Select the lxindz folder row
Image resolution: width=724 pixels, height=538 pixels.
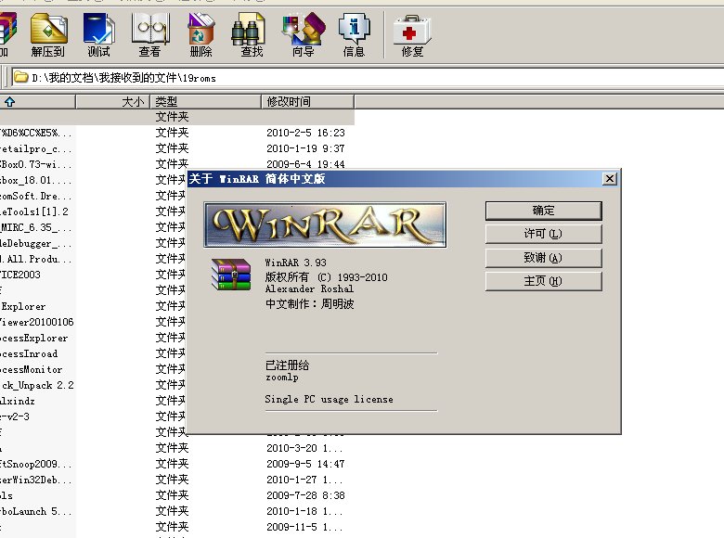(x=92, y=401)
